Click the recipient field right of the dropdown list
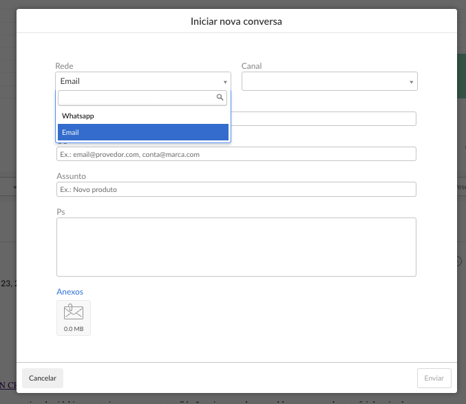Image resolution: width=466 pixels, height=404 pixels. pyautogui.click(x=324, y=119)
